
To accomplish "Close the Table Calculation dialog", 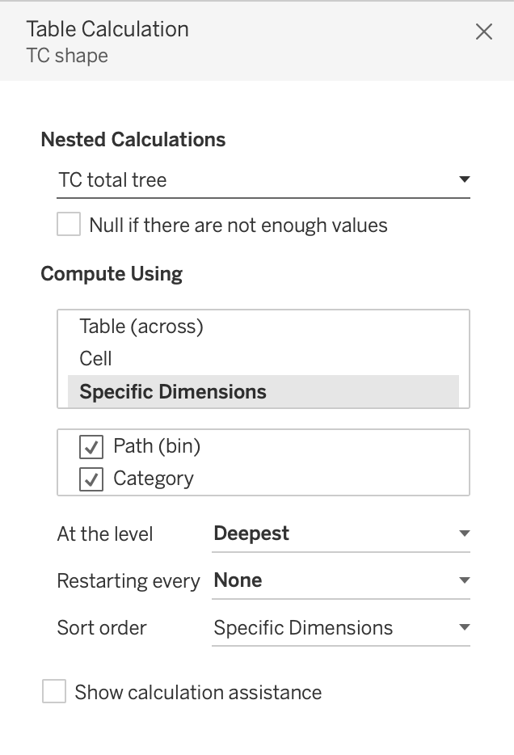I will pos(483,32).
